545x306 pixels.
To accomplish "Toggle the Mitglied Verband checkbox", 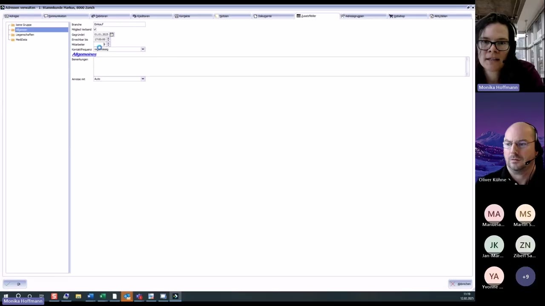I will click(95, 29).
